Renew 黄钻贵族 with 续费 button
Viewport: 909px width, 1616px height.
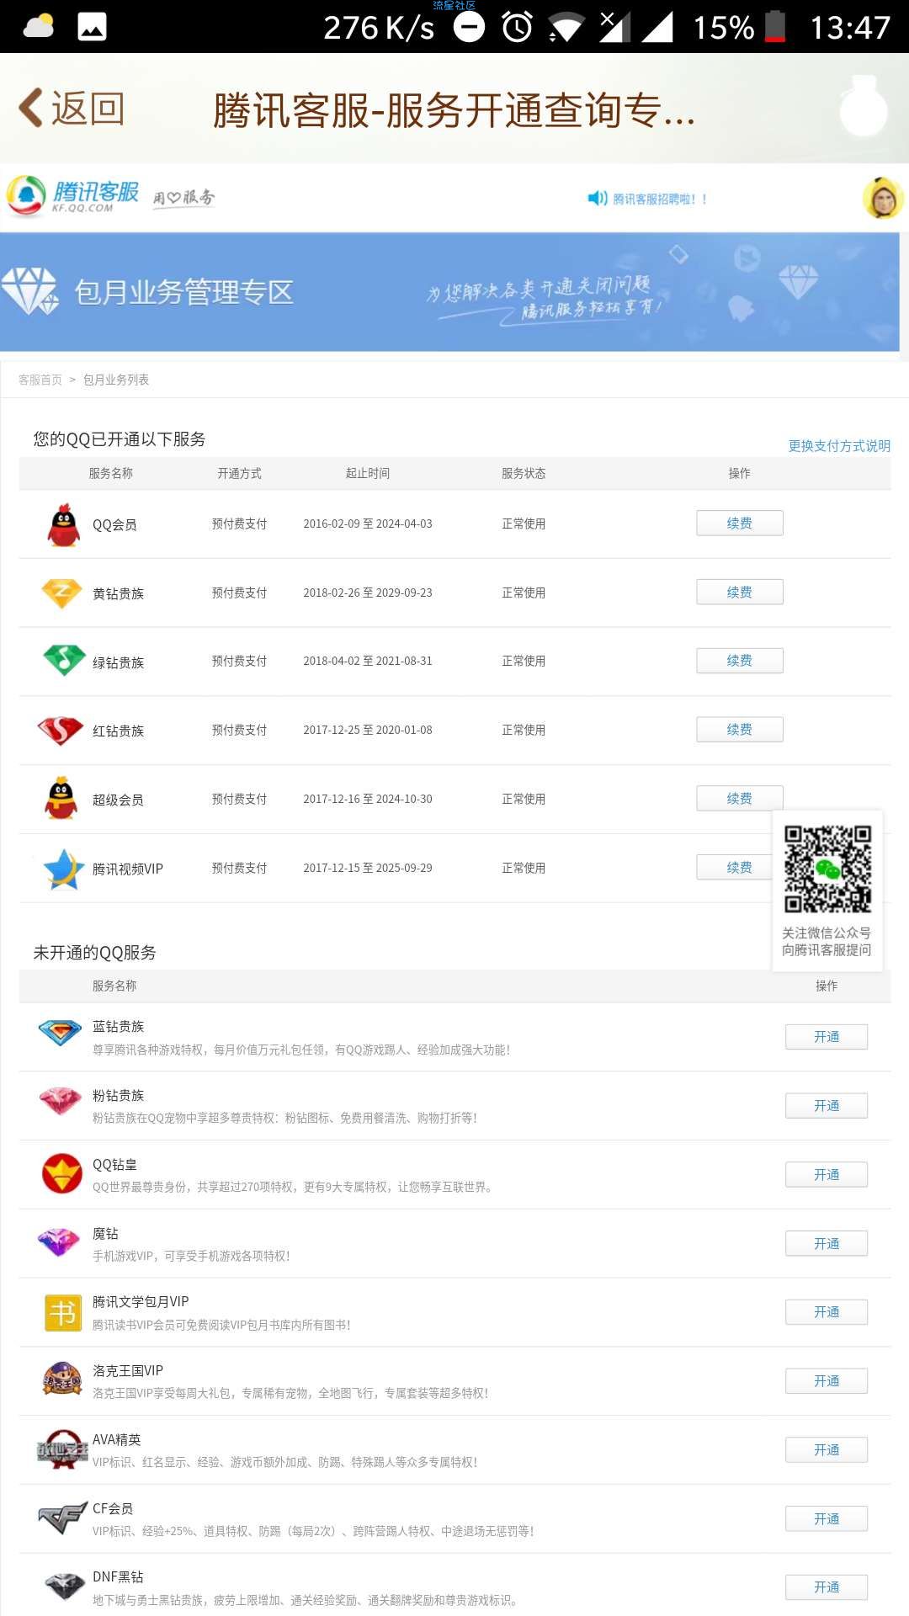[x=740, y=592]
